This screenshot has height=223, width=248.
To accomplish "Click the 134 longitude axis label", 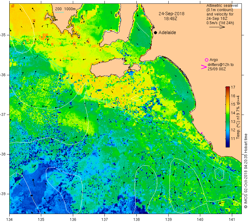I will (x=10, y=219).
